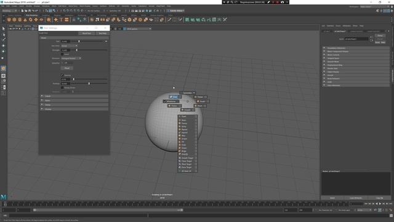Create a polygon cylinder from the shelf
Image resolution: width=394 pixels, height=222 pixels.
(20, 20)
